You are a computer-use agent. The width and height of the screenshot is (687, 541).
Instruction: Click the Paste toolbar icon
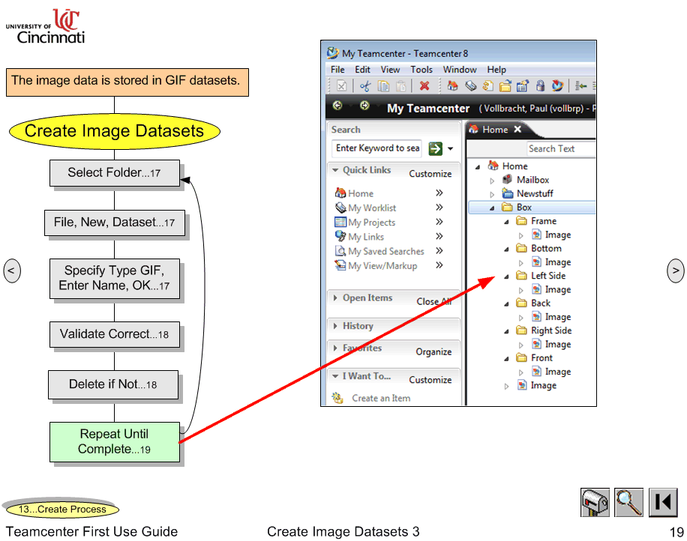400,85
